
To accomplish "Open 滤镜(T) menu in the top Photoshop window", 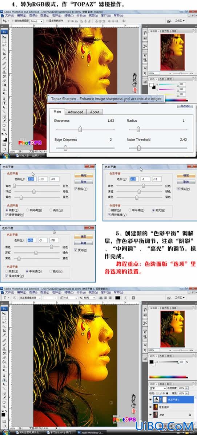I will (x=69, y=16).
